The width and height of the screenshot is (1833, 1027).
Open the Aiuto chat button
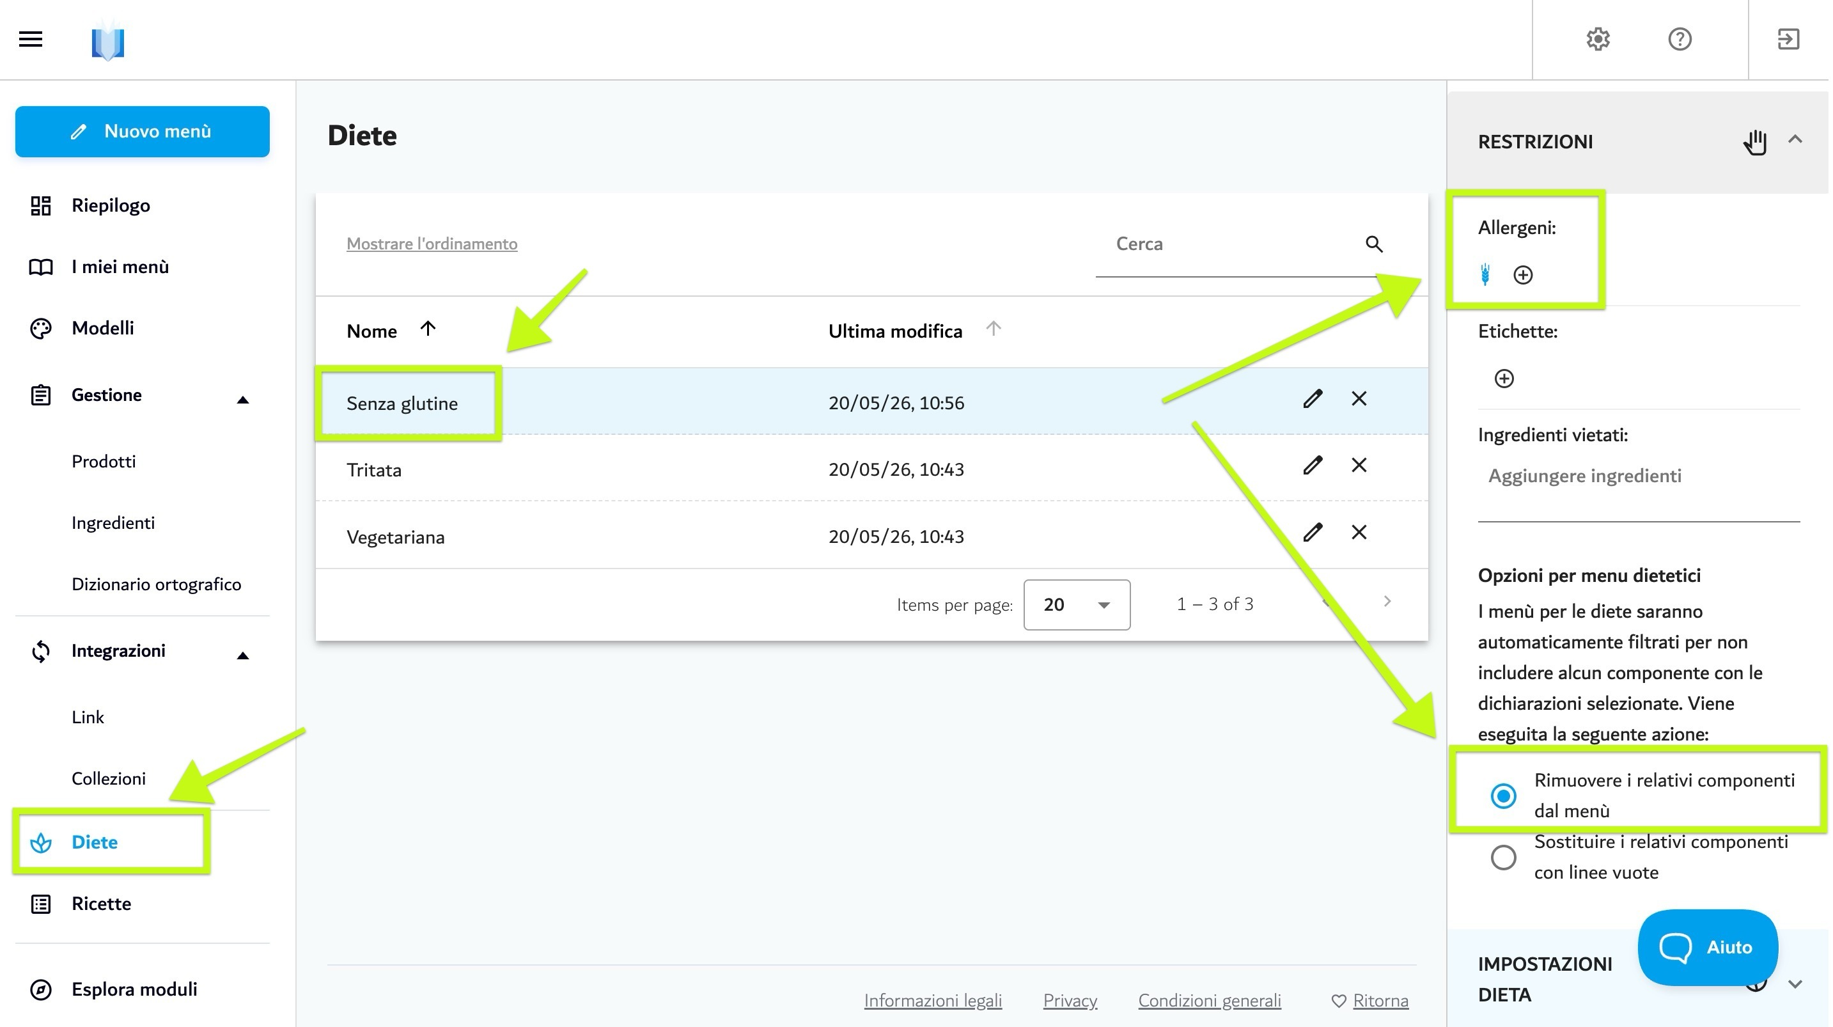pos(1708,947)
